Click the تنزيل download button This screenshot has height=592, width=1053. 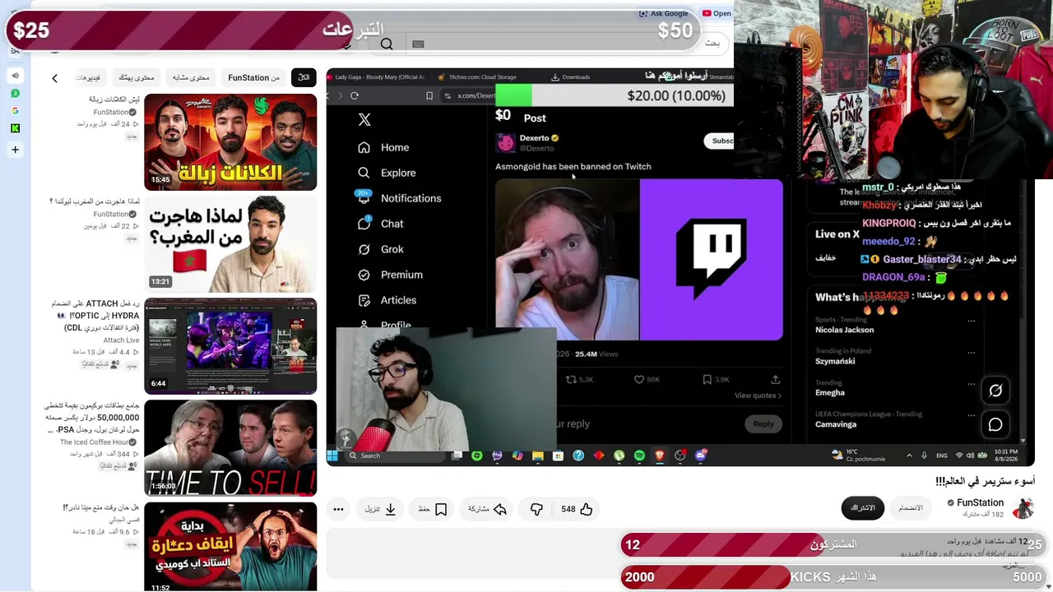pos(381,509)
